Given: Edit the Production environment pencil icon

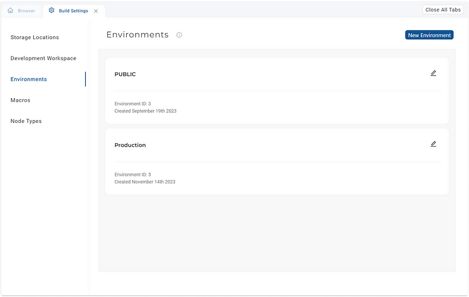Looking at the screenshot, I should click(433, 144).
